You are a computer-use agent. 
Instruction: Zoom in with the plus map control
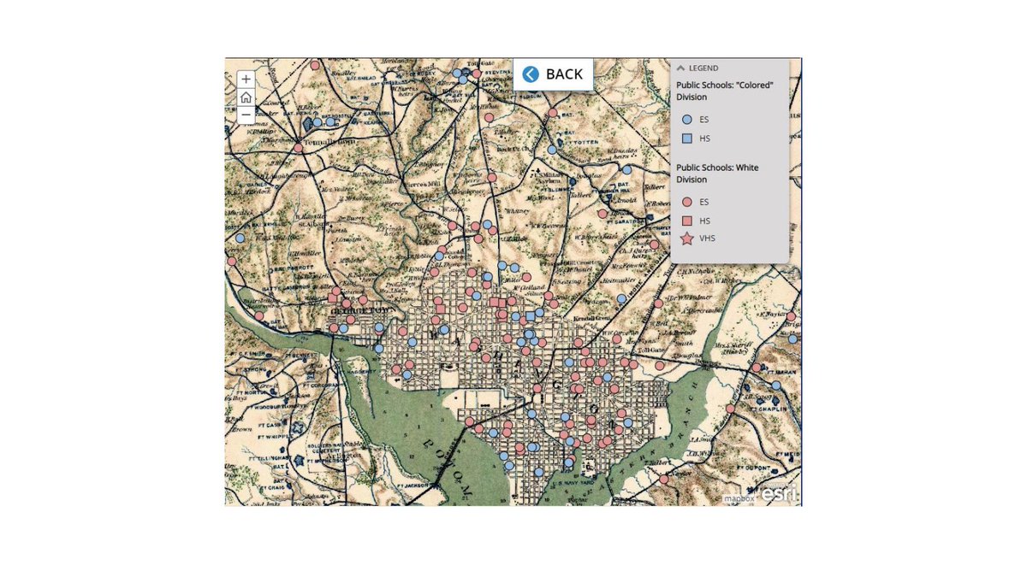pyautogui.click(x=246, y=79)
